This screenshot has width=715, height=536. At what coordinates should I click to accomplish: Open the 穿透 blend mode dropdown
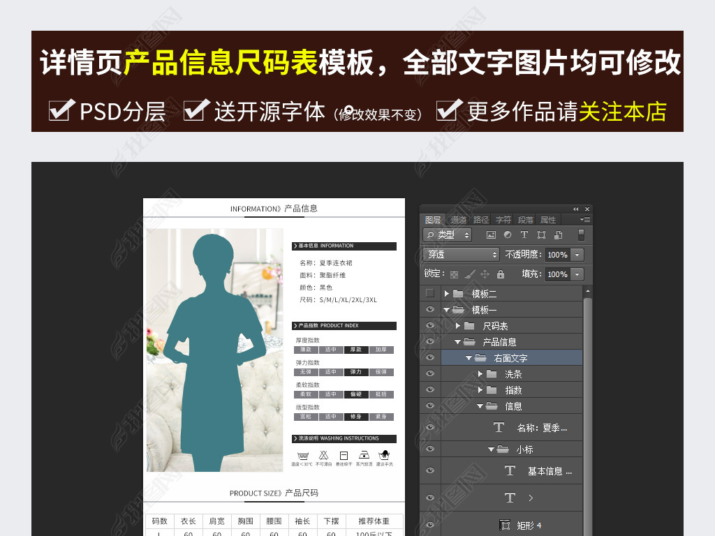tap(461, 255)
